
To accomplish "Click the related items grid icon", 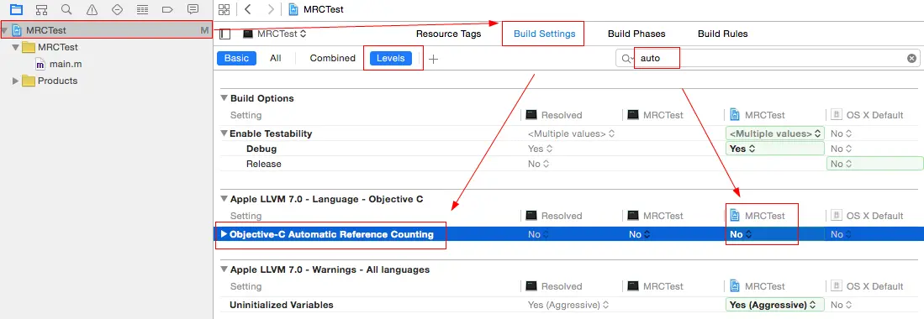I will [x=224, y=9].
